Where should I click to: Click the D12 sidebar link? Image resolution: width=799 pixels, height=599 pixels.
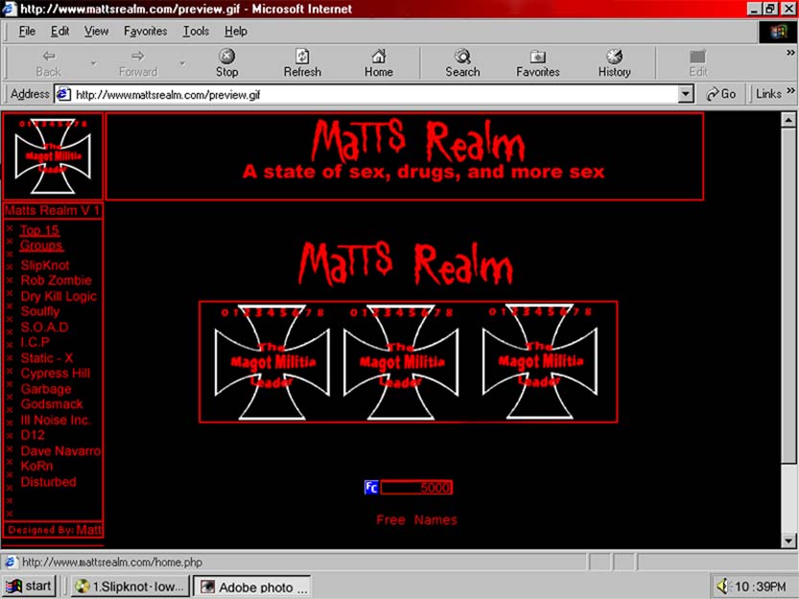pyautogui.click(x=33, y=435)
